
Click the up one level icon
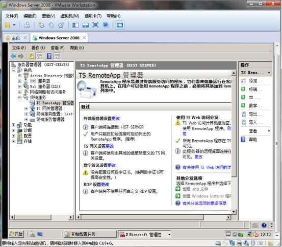click(31, 56)
